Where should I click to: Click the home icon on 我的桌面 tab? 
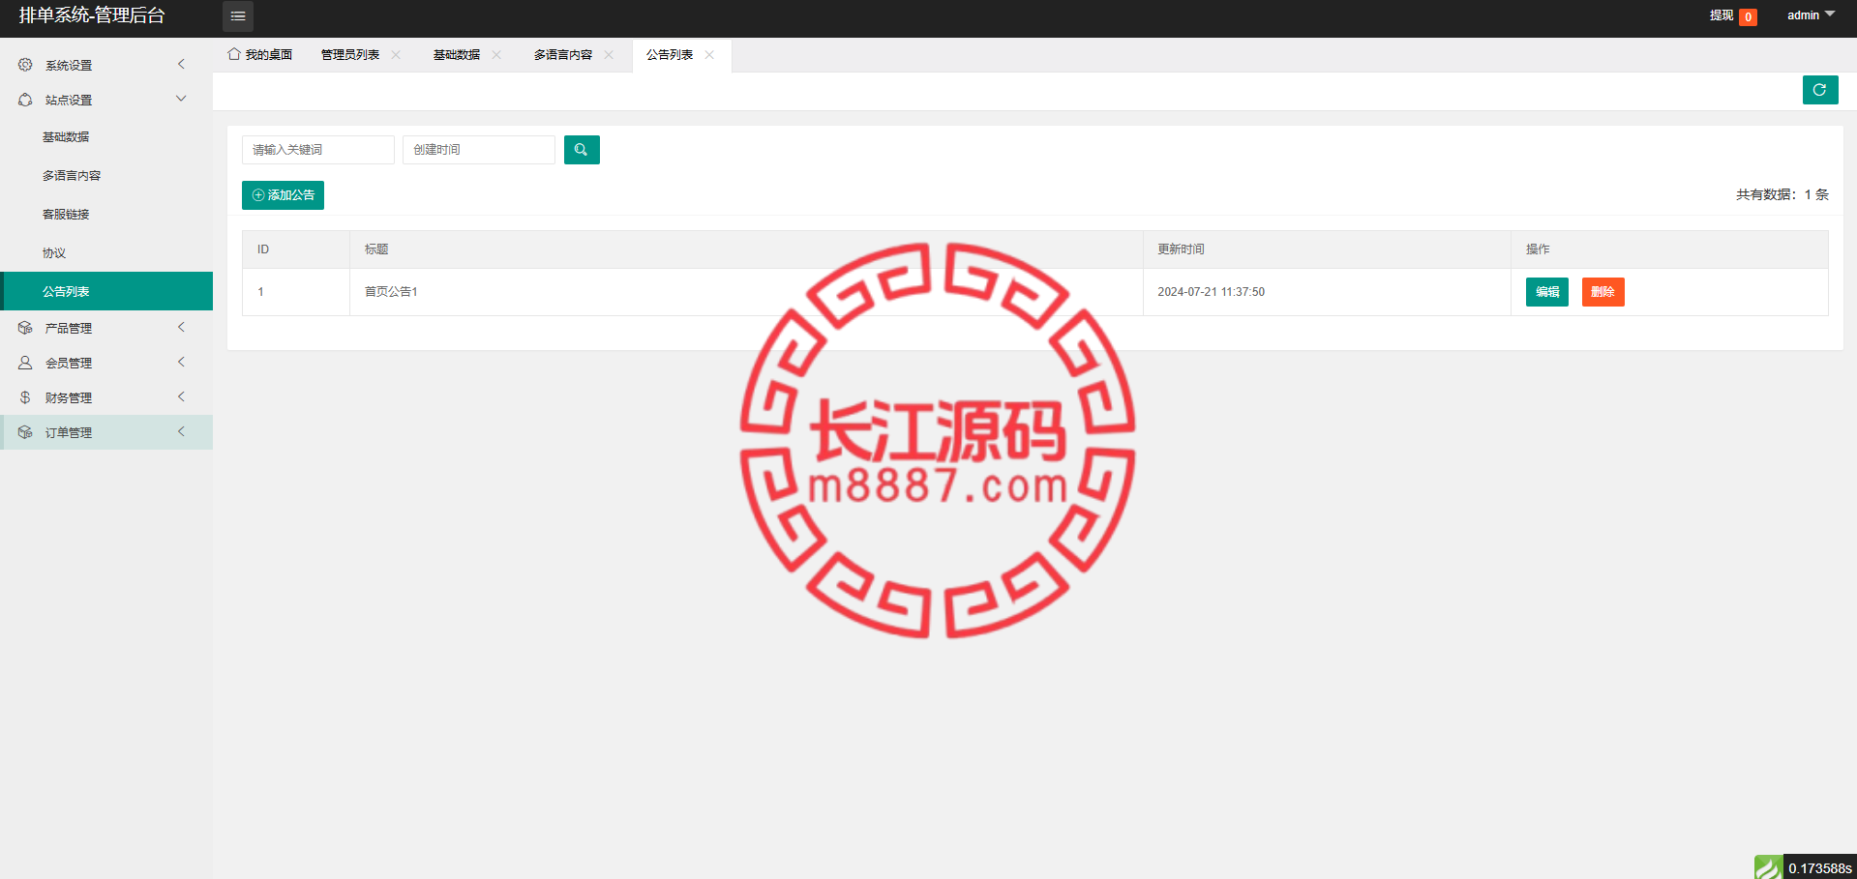point(233,54)
